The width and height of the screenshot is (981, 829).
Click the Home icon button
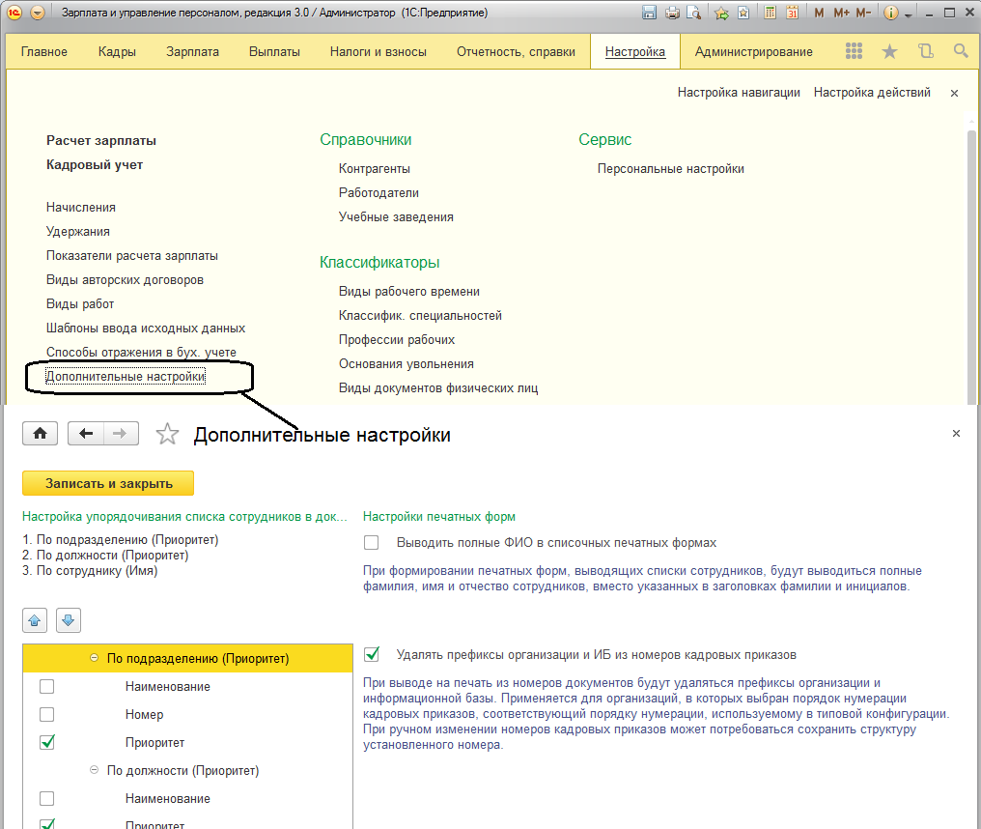pos(41,434)
